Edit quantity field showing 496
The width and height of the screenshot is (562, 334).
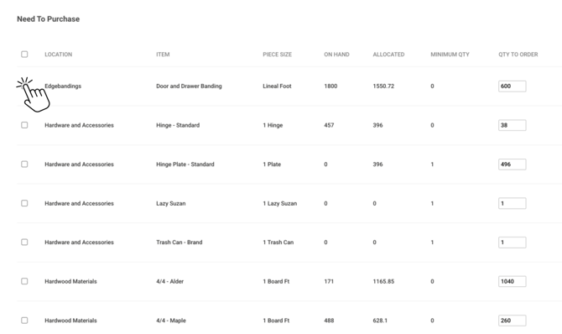[513, 164]
